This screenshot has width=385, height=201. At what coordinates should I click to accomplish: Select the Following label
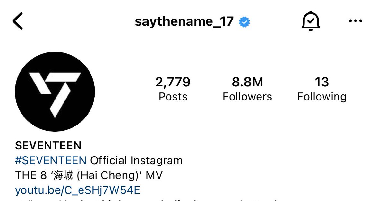[x=322, y=97]
